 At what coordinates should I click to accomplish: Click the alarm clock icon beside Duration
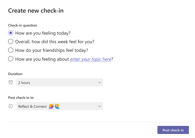tap(11, 82)
